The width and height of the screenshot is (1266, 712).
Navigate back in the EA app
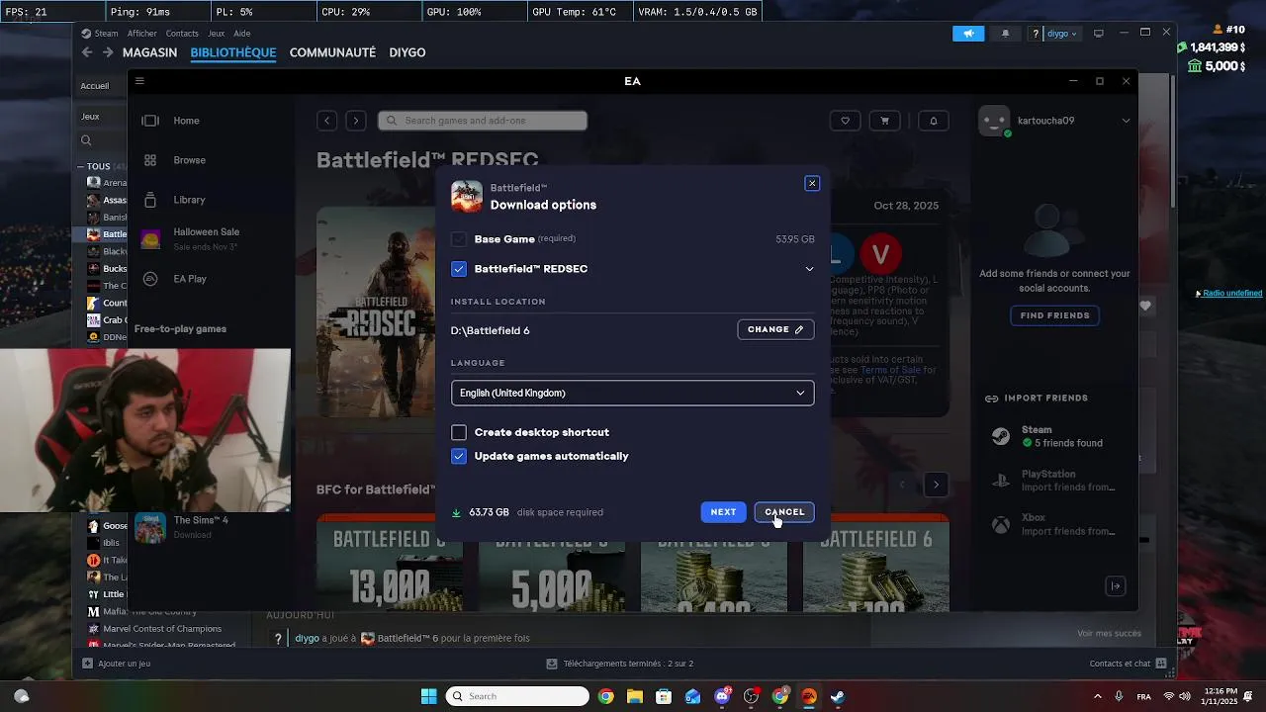[x=327, y=121]
